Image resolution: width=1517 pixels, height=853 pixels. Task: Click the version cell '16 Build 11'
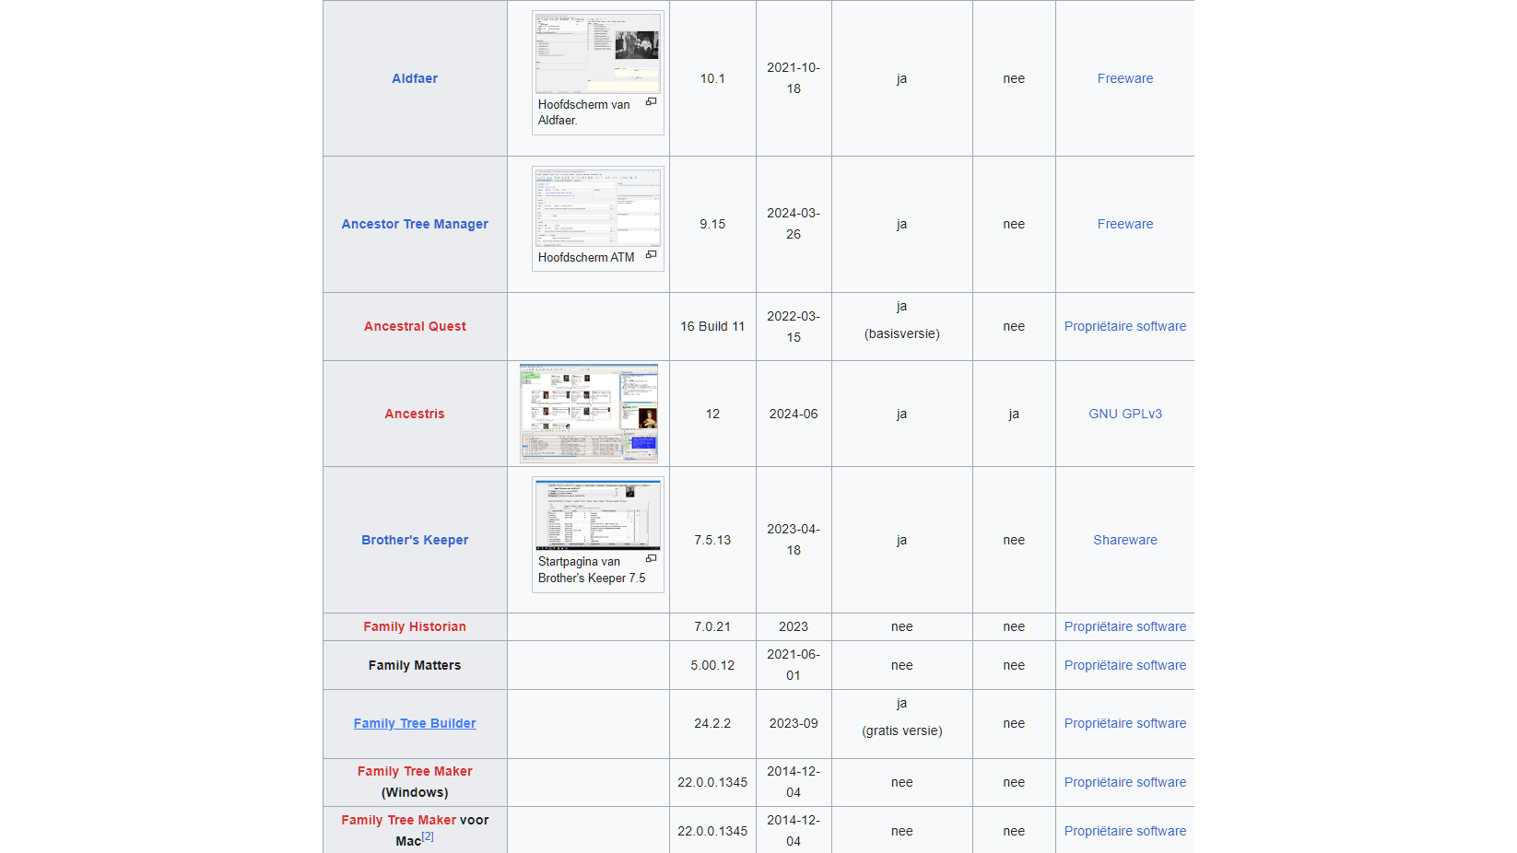coord(712,326)
